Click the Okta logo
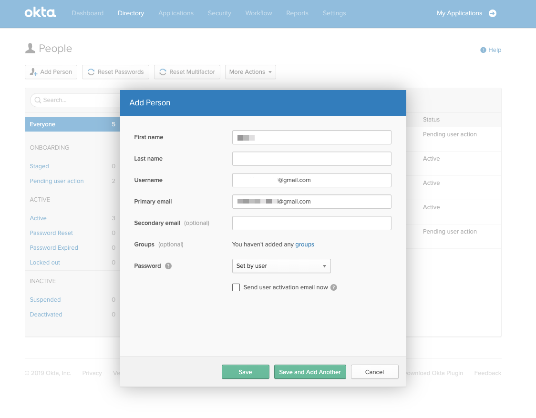536x418 pixels. (40, 13)
